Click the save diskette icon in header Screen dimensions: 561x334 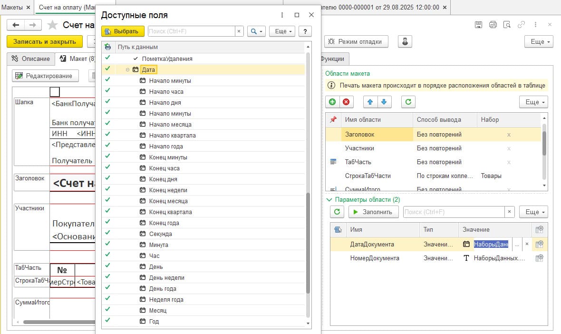point(479,25)
